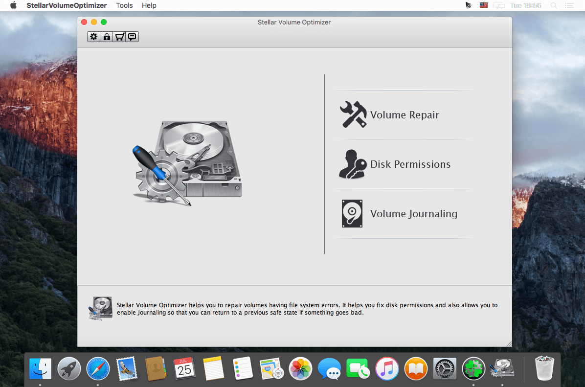The image size is (585, 387).
Task: Click the large hard drive illustration
Action: pos(188,163)
